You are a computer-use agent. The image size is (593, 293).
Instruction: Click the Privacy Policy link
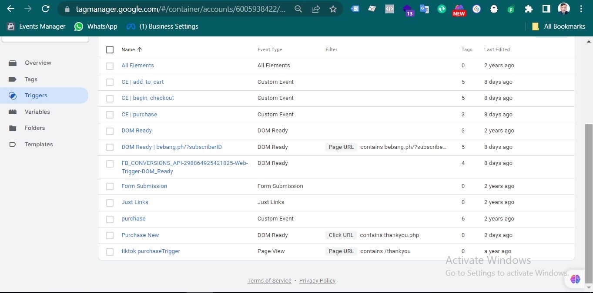pyautogui.click(x=317, y=281)
